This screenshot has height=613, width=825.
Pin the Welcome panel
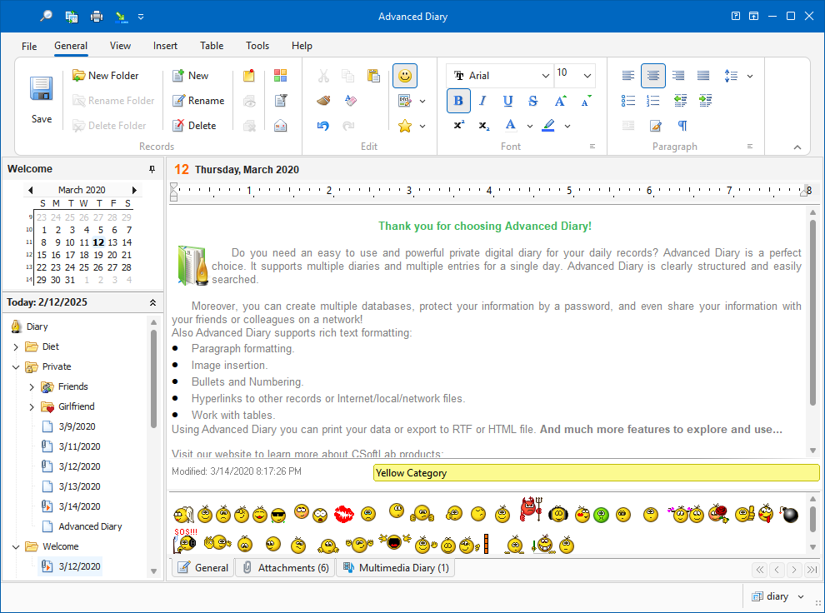152,169
